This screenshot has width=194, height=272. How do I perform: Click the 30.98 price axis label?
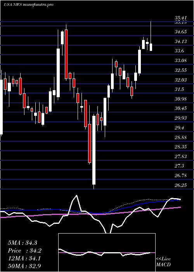[180, 99]
